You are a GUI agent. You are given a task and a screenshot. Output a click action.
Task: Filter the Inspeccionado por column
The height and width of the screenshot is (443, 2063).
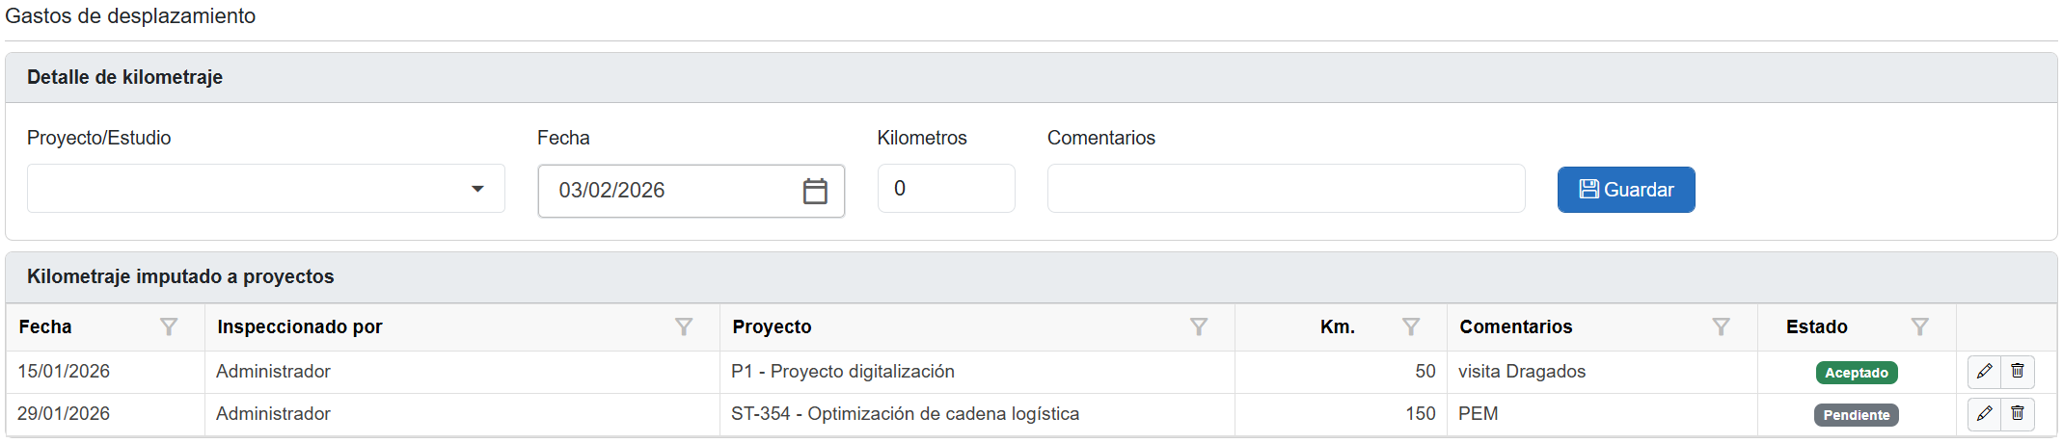(x=684, y=327)
